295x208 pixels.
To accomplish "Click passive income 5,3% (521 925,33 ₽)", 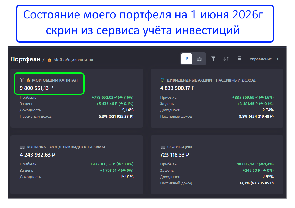I will (116, 117).
